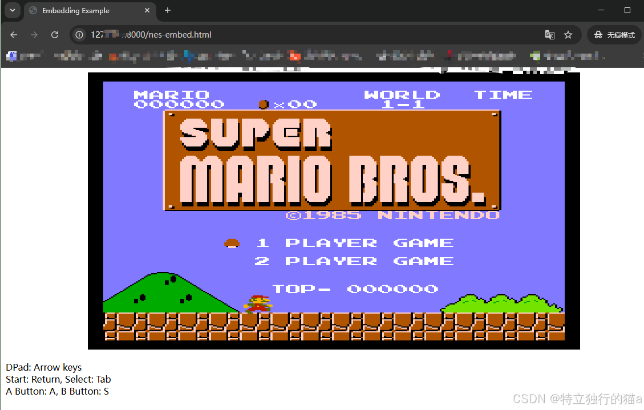The height and width of the screenshot is (410, 644).
Task: Click the A Button: A, B Button: S text
Action: click(x=58, y=391)
